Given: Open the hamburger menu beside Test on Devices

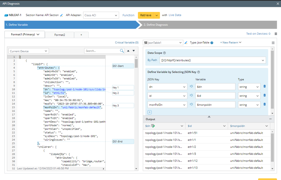Looking at the screenshot, I should [x=276, y=34].
